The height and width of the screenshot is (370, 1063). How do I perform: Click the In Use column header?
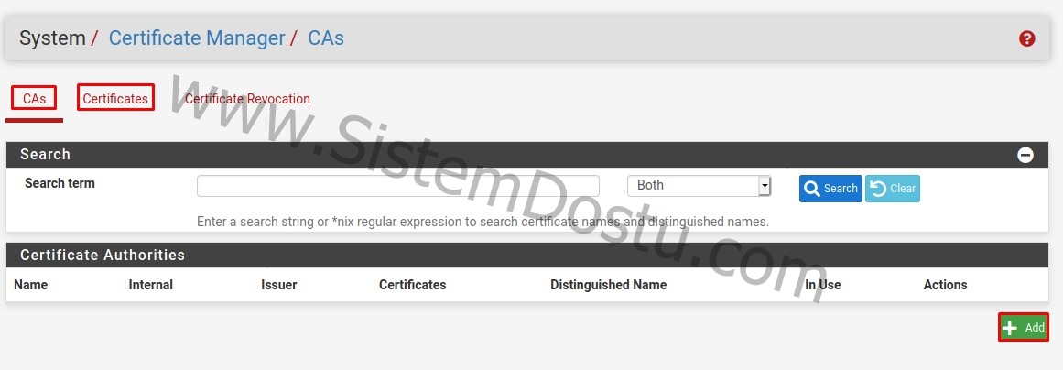(x=823, y=285)
